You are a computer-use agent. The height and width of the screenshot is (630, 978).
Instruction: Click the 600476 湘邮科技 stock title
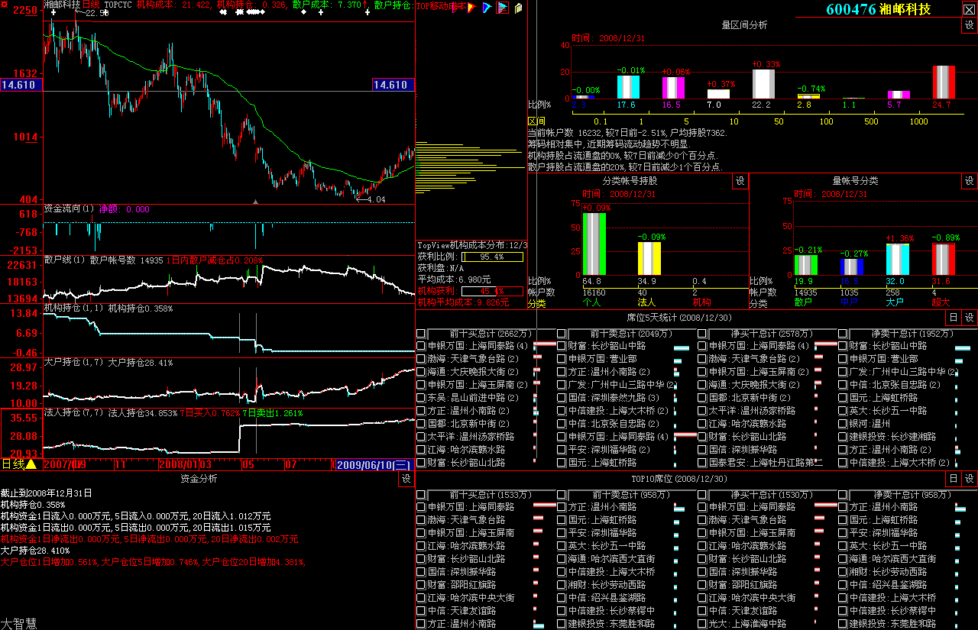click(x=878, y=9)
